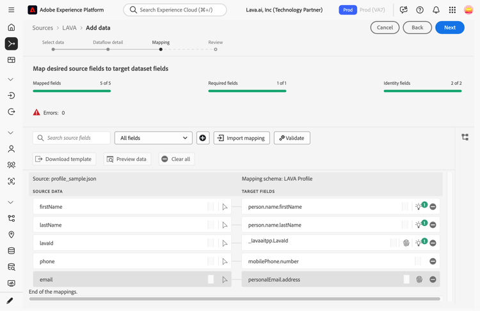This screenshot has height=311, width=480.
Task: Click Import mapping
Action: [x=241, y=138]
